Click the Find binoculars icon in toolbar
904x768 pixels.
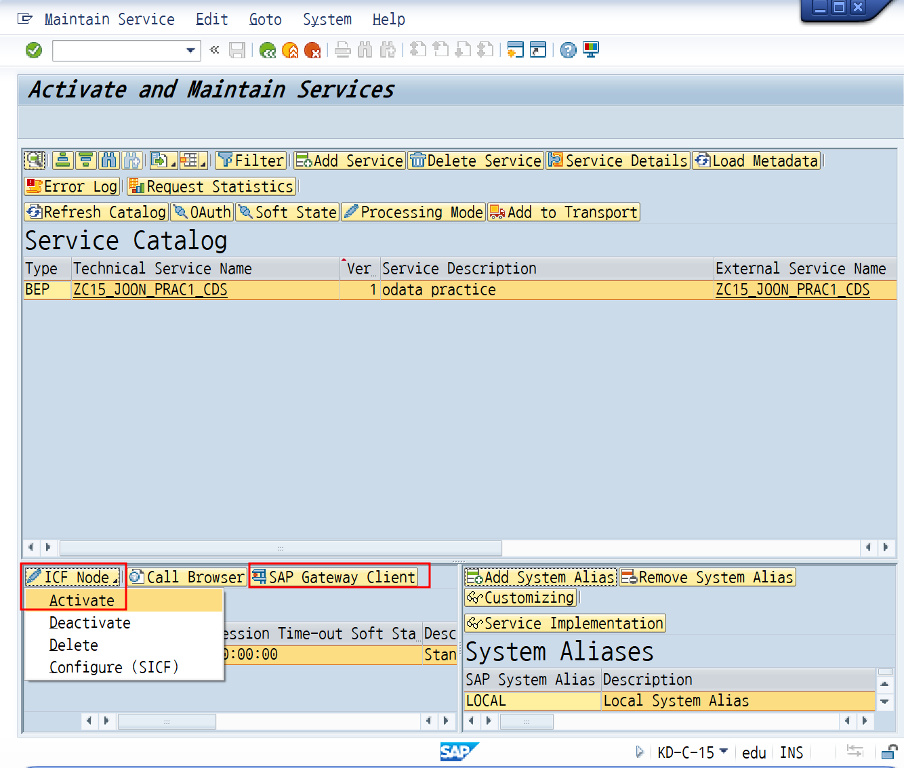[x=365, y=50]
